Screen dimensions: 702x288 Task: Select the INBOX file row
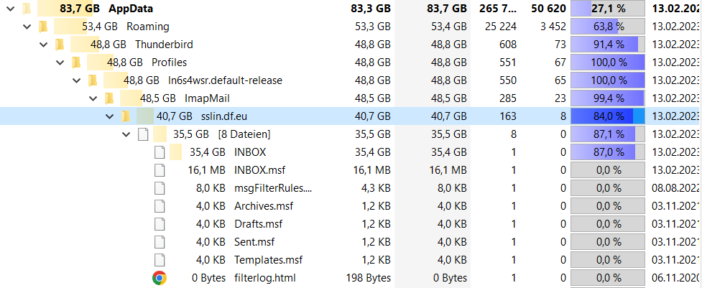250,152
